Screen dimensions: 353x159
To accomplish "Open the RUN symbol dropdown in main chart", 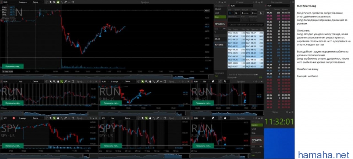I will (x=10, y=2).
